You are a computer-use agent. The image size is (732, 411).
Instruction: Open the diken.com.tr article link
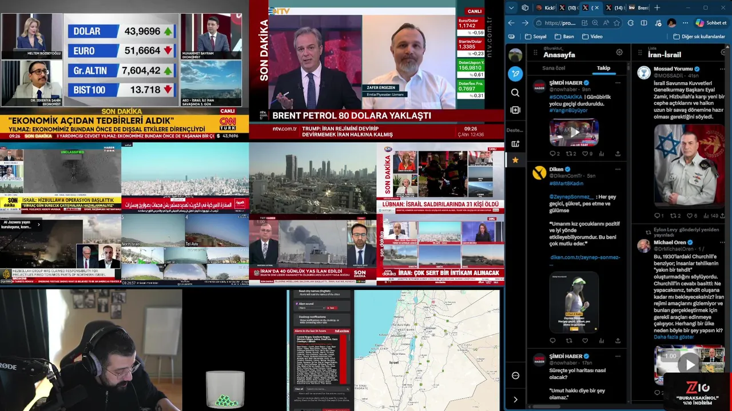[x=584, y=257]
